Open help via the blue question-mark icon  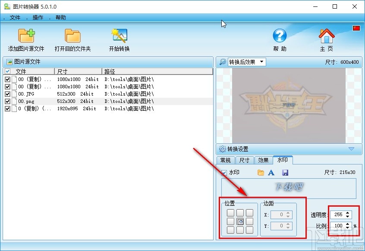pyautogui.click(x=280, y=36)
